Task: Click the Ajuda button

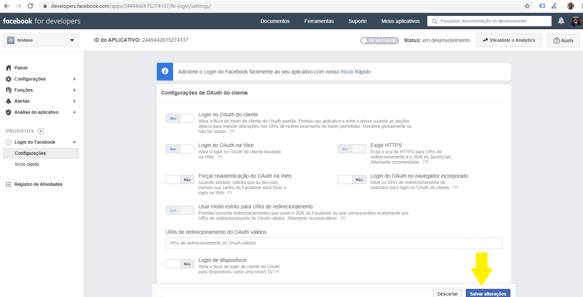Action: [x=563, y=41]
